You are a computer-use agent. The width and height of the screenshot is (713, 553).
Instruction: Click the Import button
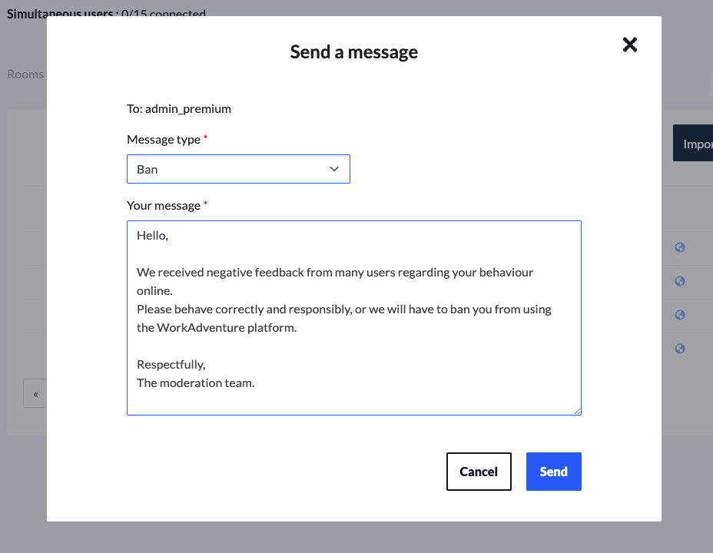[x=695, y=143]
